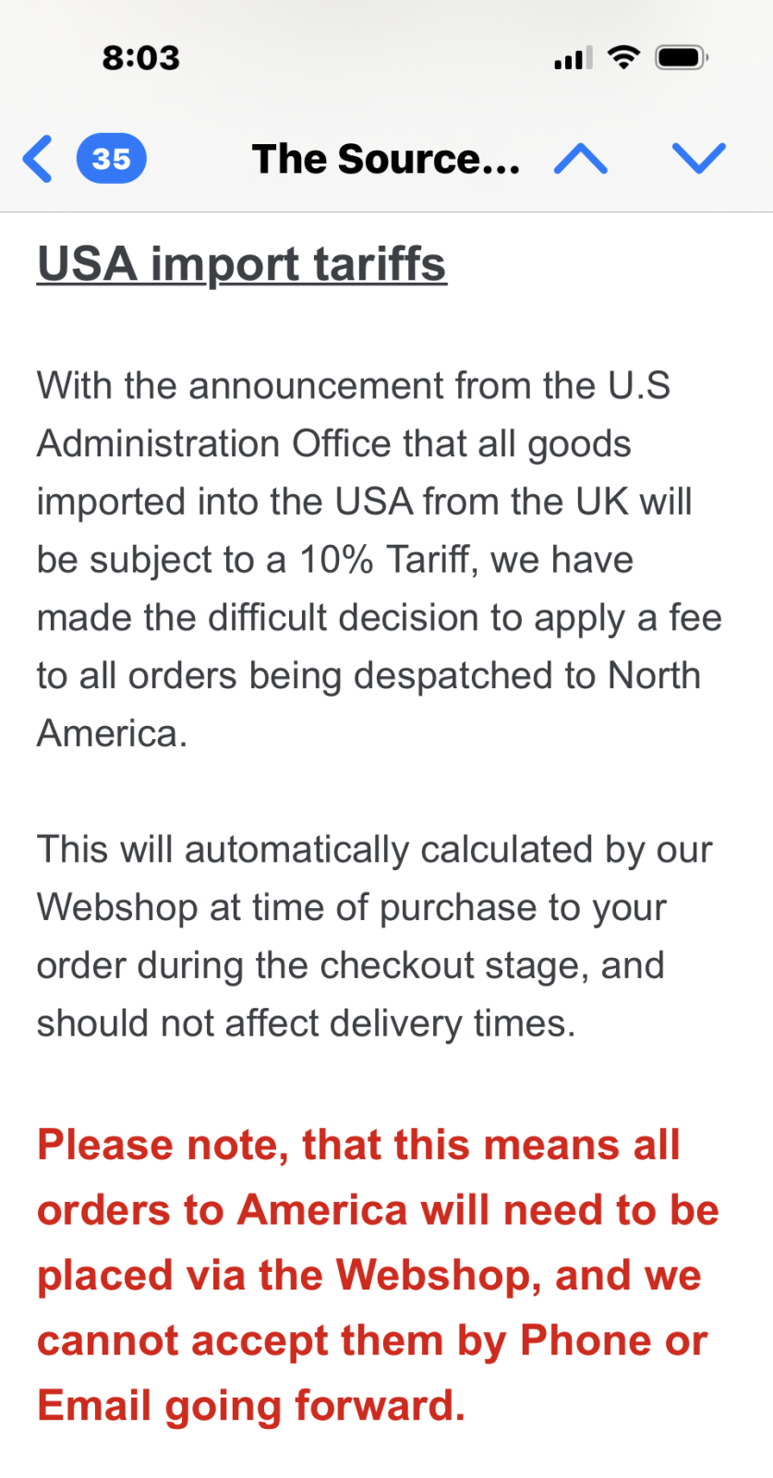
Task: Click the "U.S" text in first paragraph
Action: tap(639, 386)
